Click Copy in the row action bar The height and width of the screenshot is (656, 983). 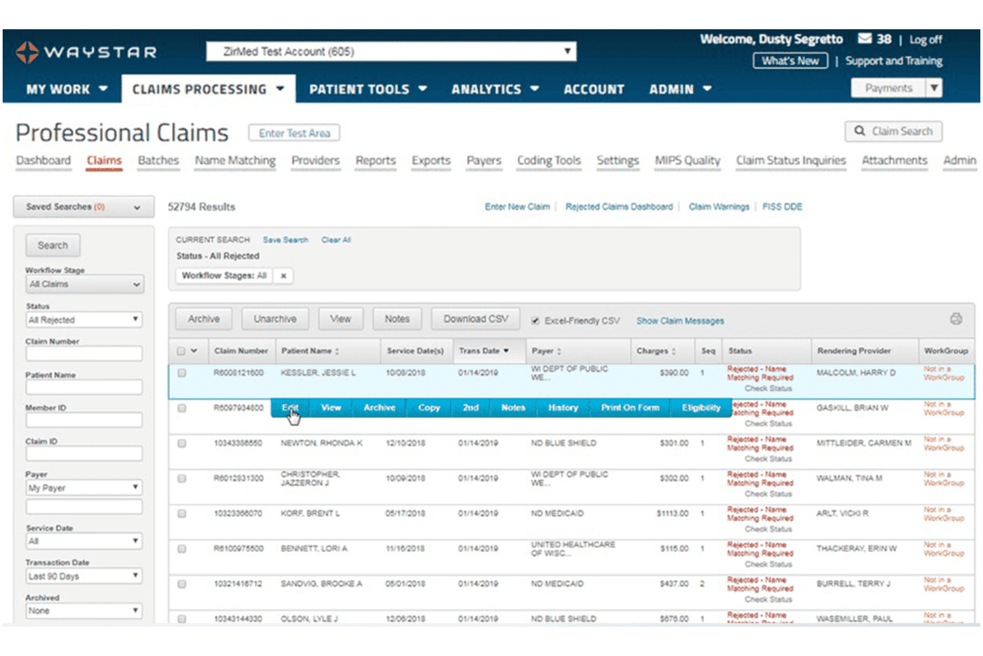[429, 408]
